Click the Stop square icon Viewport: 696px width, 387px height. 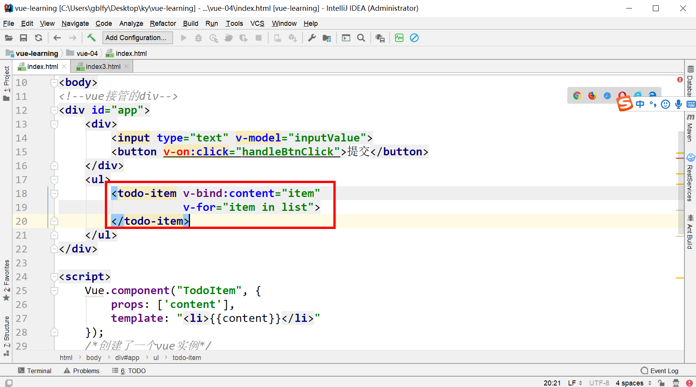click(x=259, y=38)
